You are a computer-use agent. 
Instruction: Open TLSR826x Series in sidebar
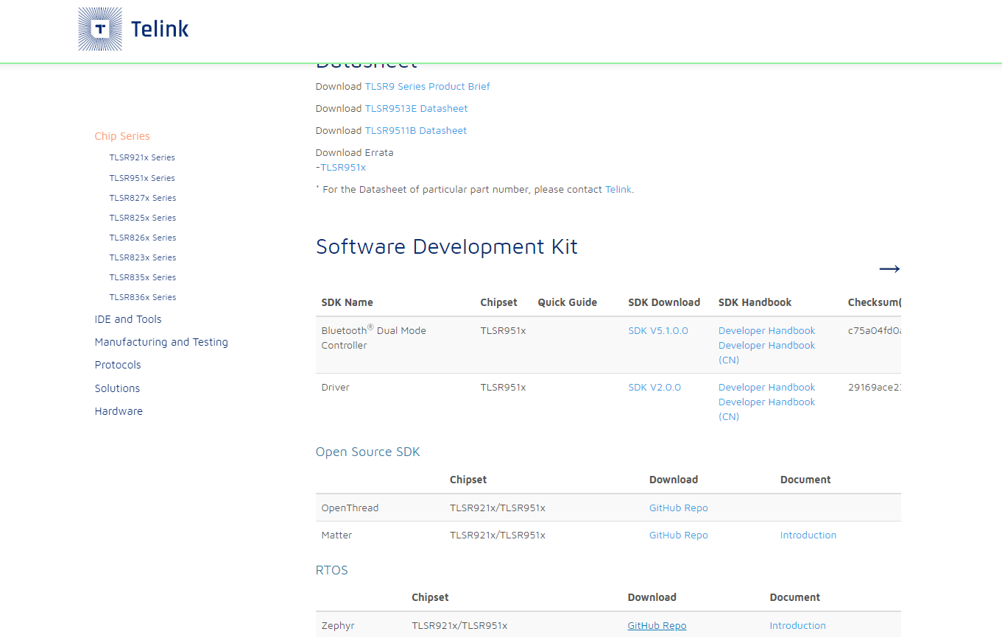tap(143, 238)
